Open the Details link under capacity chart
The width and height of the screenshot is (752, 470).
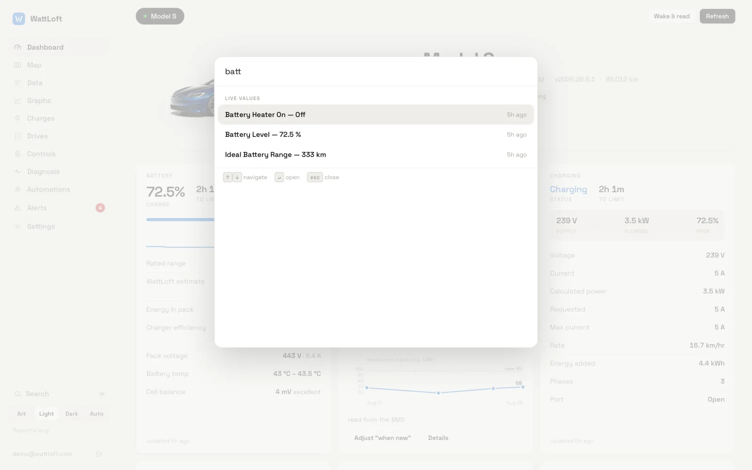pos(438,438)
